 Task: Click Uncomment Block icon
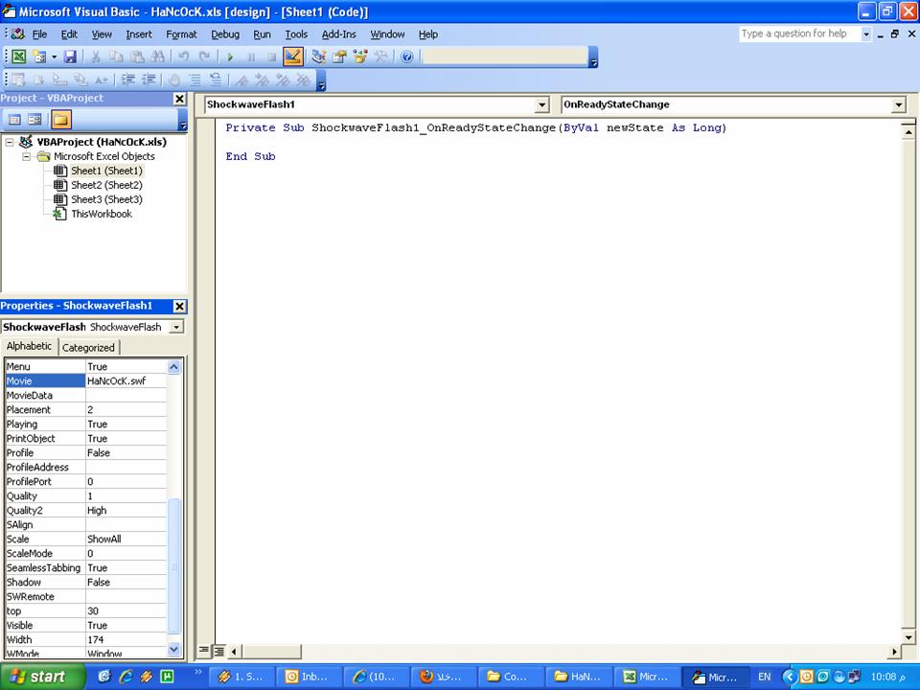click(x=216, y=80)
